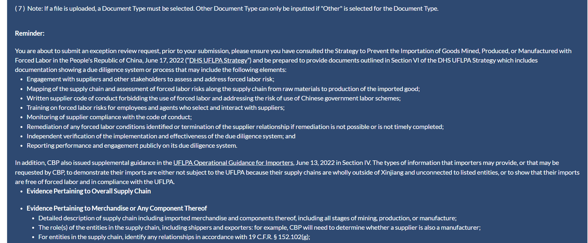Open UFLPA Operational Guidance for Importers link
This screenshot has width=588, height=243.
233,163
